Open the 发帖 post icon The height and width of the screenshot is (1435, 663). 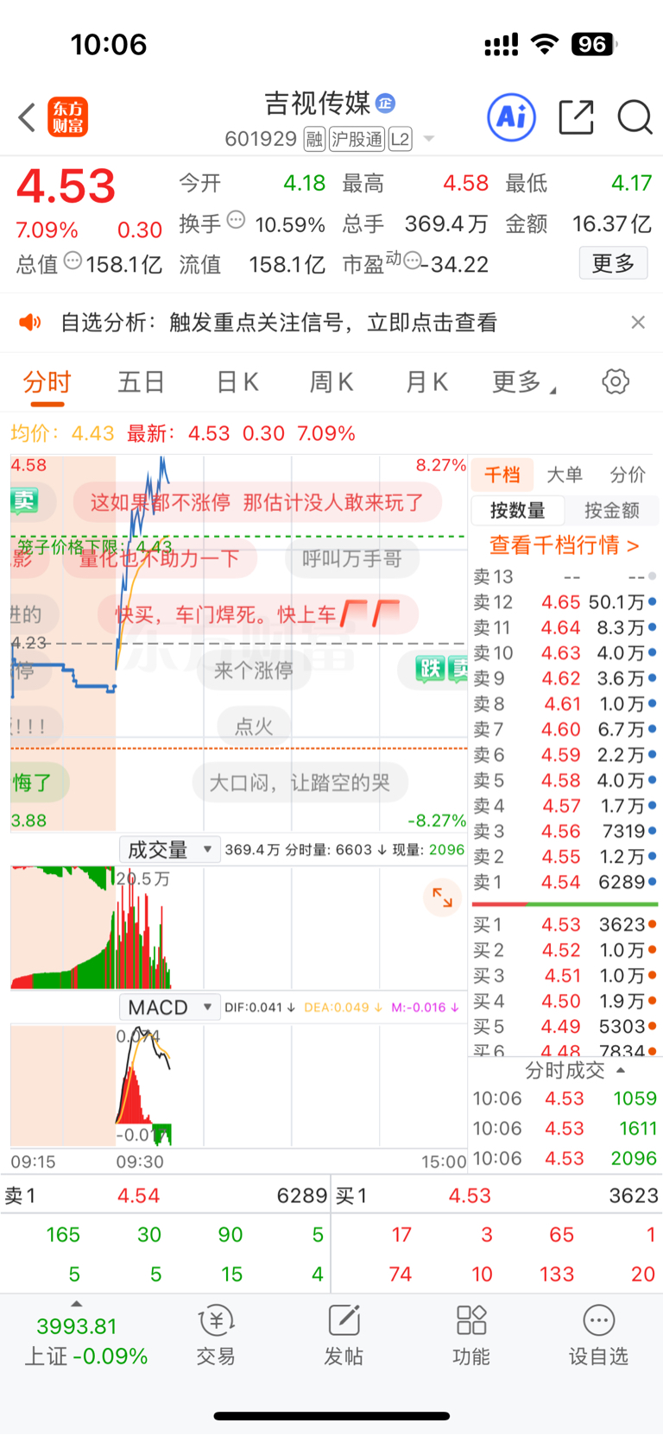pos(343,1334)
